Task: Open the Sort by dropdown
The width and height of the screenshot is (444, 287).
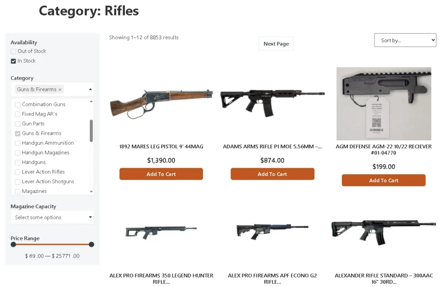Action: pyautogui.click(x=405, y=40)
